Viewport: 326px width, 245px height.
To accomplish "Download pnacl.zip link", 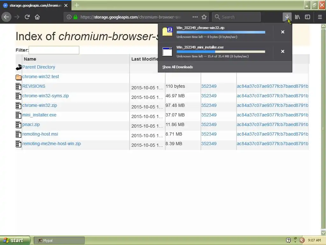I will click(x=31, y=125).
